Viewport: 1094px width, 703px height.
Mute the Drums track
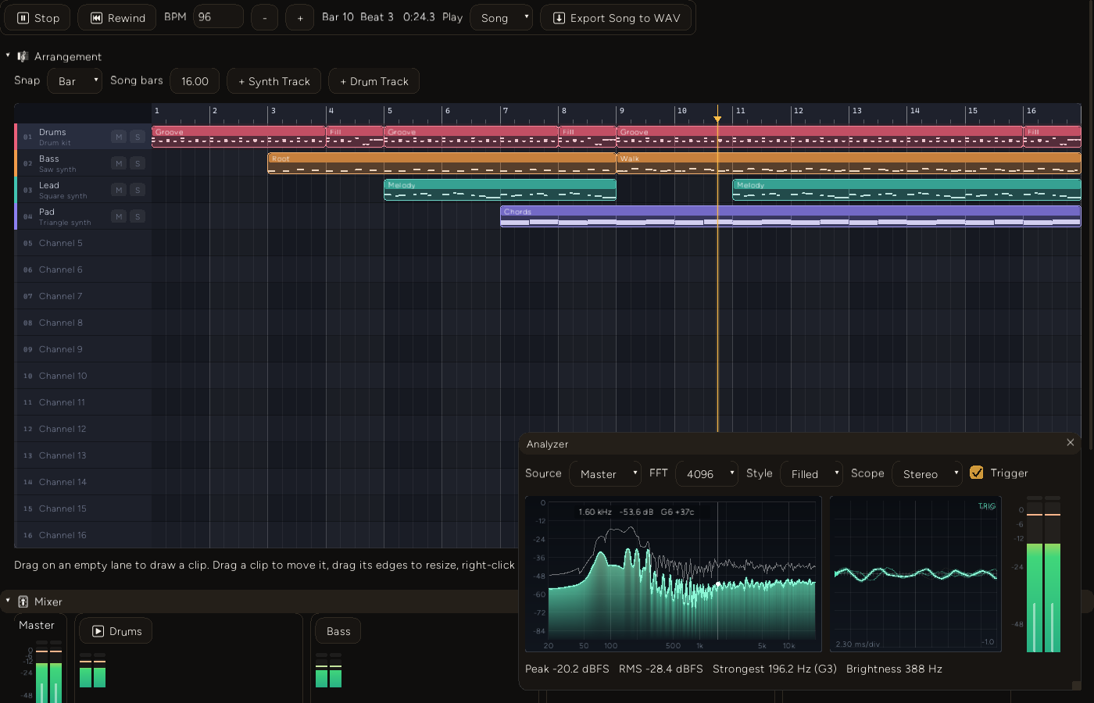coord(119,137)
